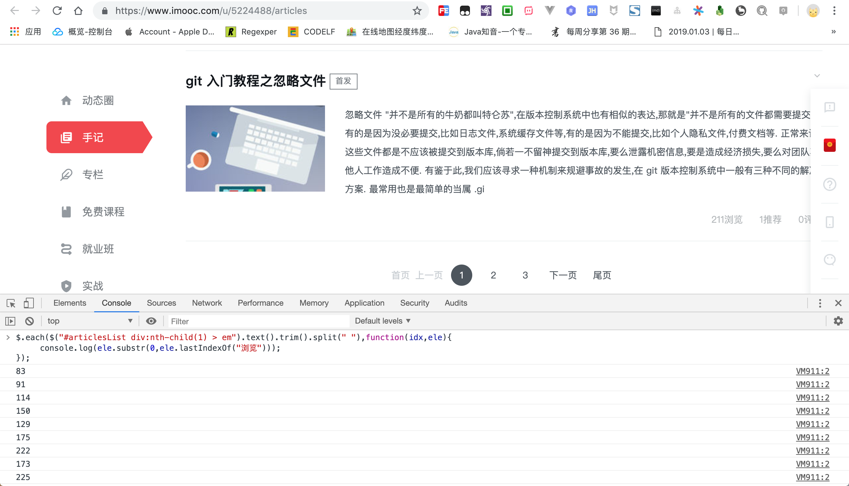Viewport: 849px width, 486px height.
Task: Open console settings gear icon
Action: click(x=838, y=321)
